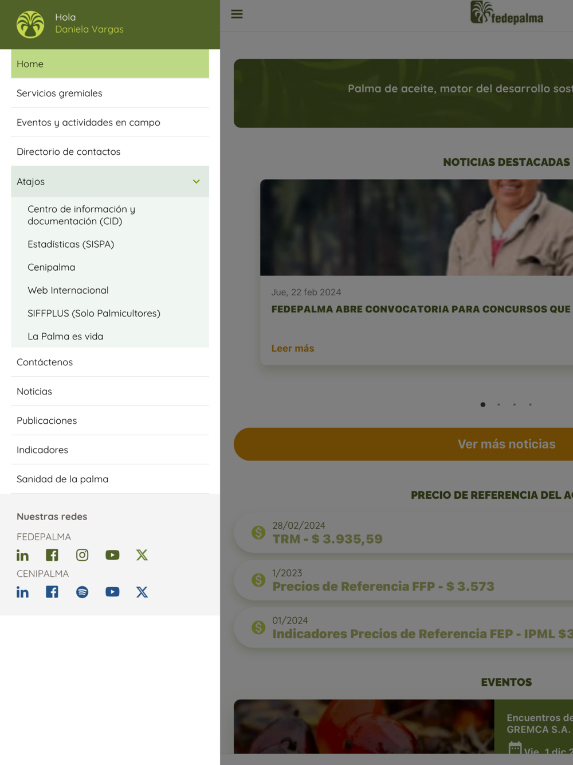Select first news carousel dot
This screenshot has height=765, width=573.
(x=483, y=405)
